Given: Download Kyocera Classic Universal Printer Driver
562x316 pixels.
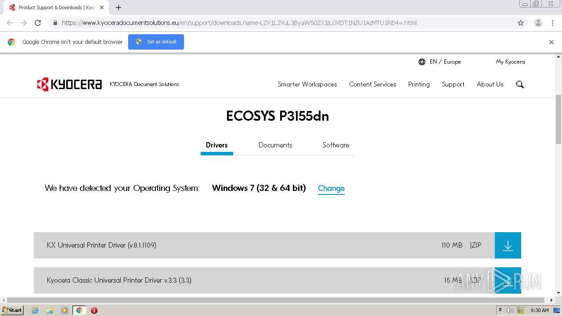Looking at the screenshot, I should (508, 280).
